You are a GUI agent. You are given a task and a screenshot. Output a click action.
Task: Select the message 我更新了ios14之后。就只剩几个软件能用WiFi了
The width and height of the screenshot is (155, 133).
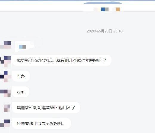62,60
